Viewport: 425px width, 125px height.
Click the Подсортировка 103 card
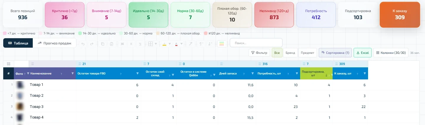358,15
